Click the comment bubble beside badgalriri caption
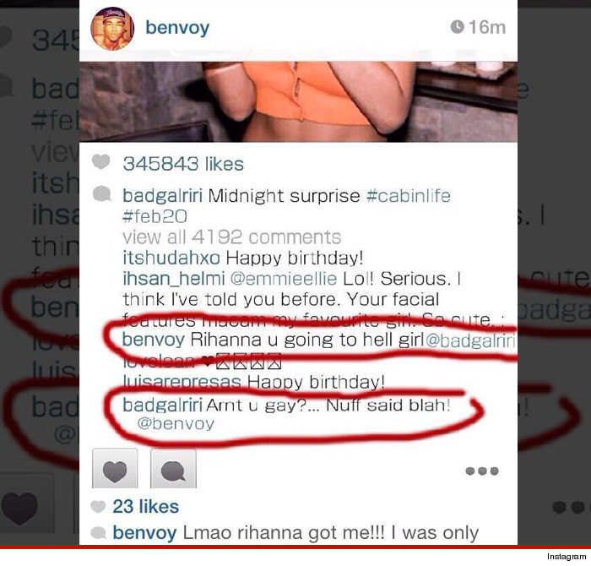The width and height of the screenshot is (591, 566). (102, 194)
